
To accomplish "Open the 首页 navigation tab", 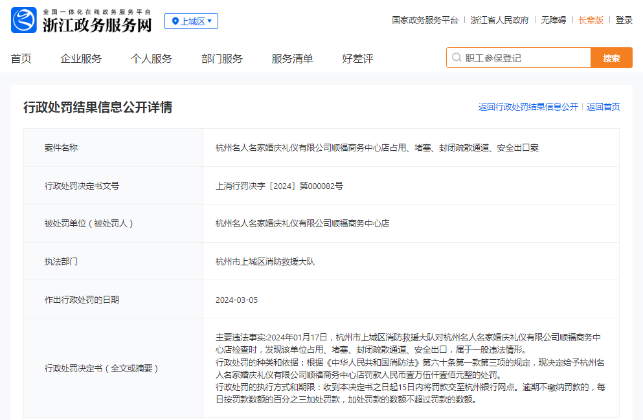I will coord(21,59).
